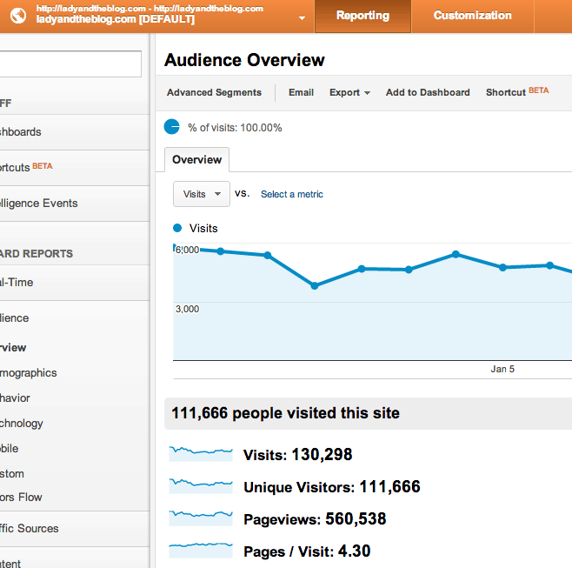Click the Visits sparkline thumbnail
The image size is (572, 568).
coord(202,454)
